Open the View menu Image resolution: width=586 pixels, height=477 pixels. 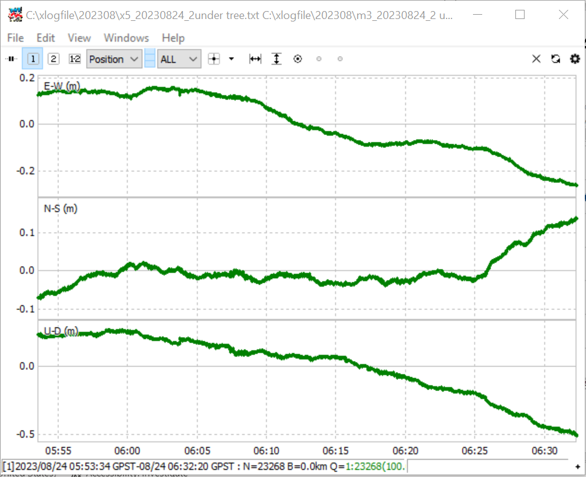[79, 38]
